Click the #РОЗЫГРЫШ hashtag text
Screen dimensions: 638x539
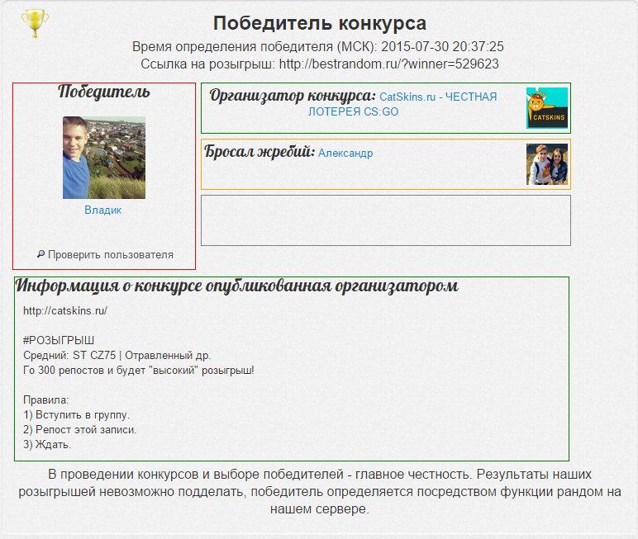tap(59, 340)
